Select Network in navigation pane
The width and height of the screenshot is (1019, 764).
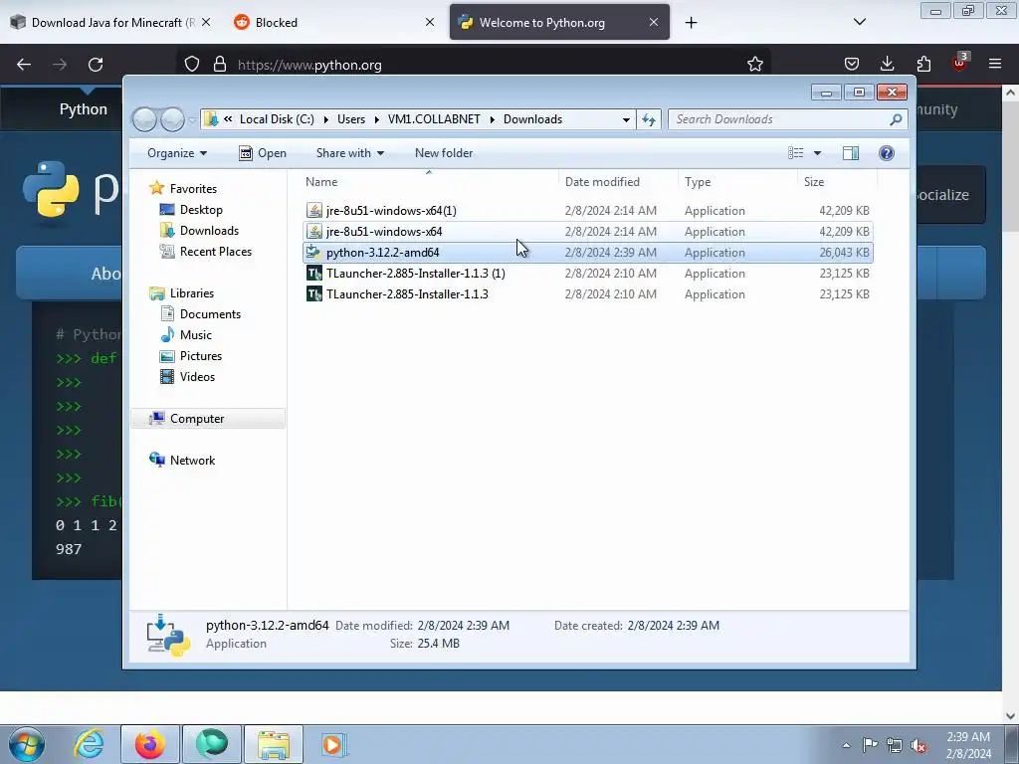click(x=192, y=460)
